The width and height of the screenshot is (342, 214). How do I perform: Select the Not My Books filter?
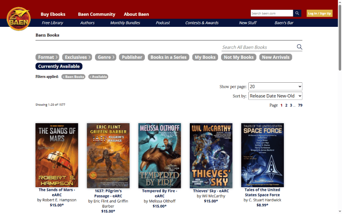239,57
